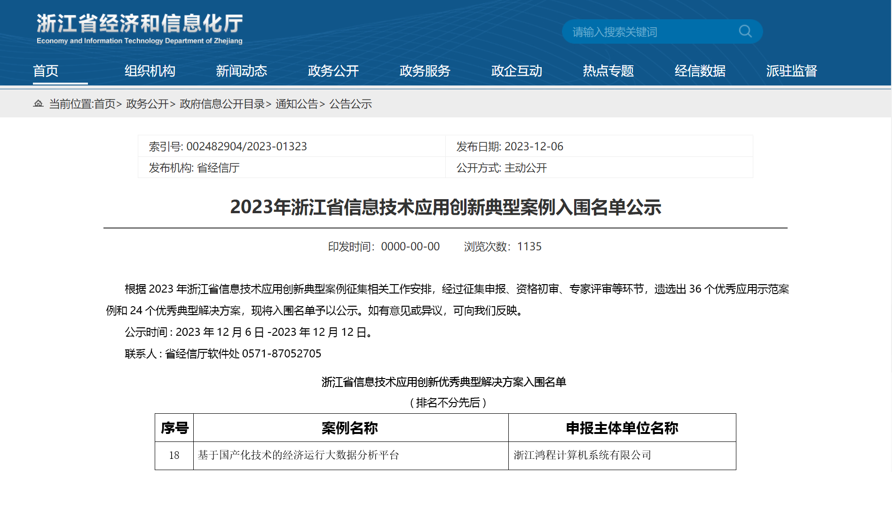892x526 pixels.
Task: Click the 浙江鸿程计算机系统有限公司 table cell
Action: click(582, 455)
